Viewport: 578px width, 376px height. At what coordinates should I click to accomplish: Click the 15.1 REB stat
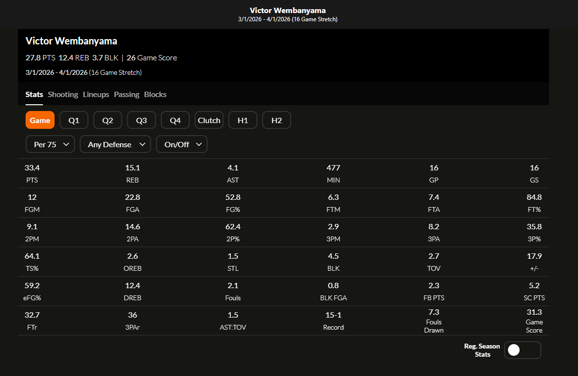tap(132, 174)
